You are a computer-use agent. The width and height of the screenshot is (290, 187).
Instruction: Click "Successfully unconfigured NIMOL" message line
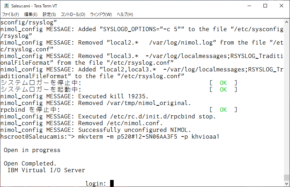click(96, 130)
